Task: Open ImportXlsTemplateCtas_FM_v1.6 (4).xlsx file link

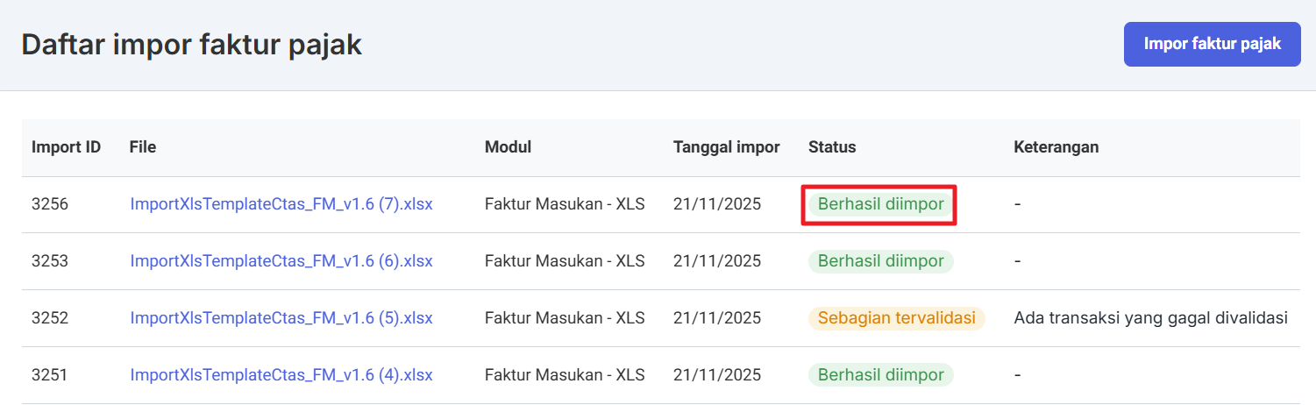Action: pyautogui.click(x=281, y=375)
